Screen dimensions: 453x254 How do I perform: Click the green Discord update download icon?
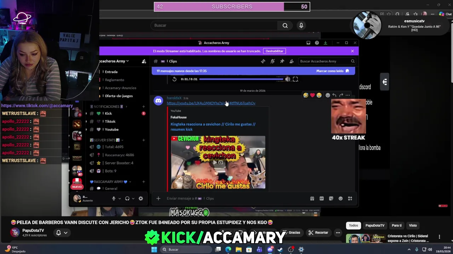click(325, 43)
